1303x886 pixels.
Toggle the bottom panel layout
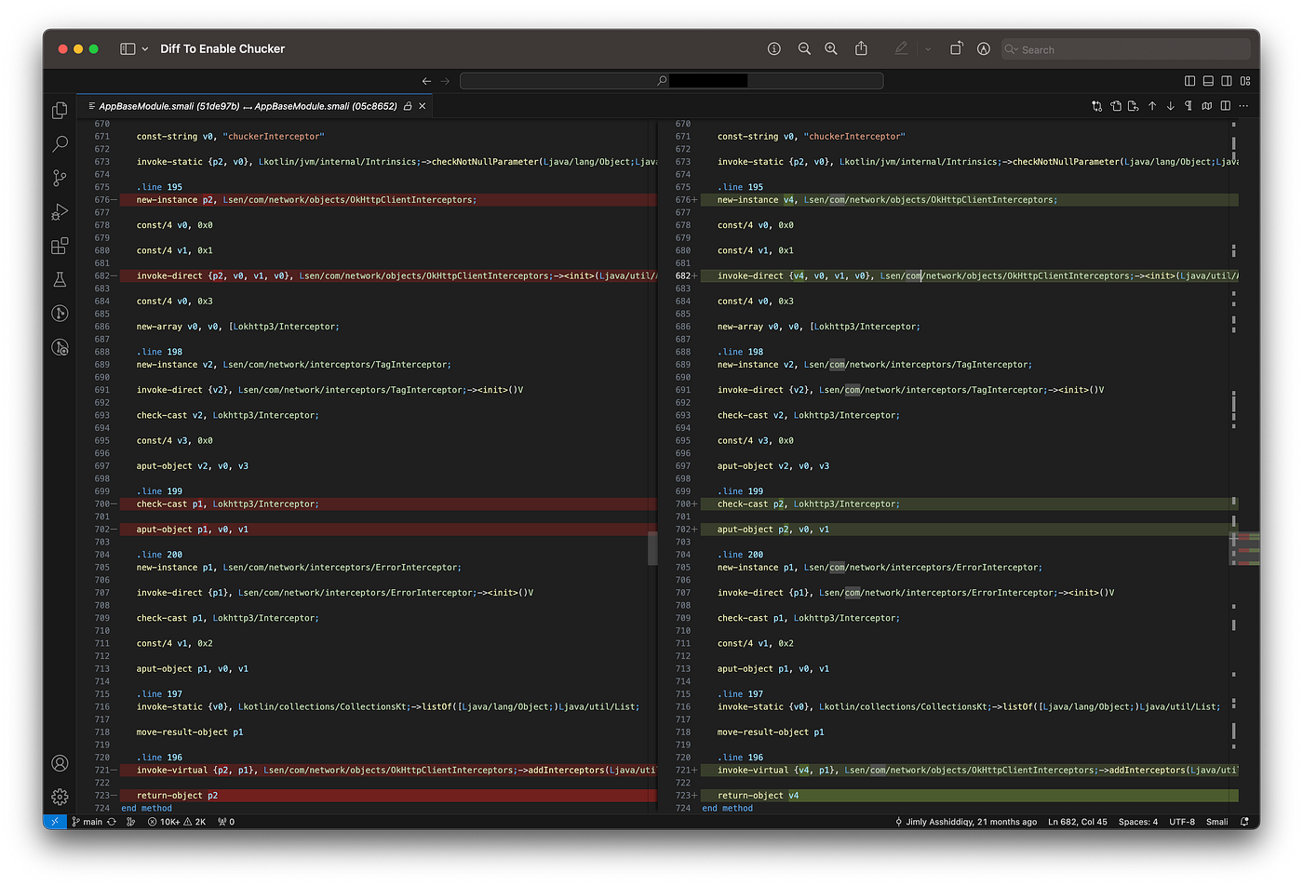(x=1208, y=81)
